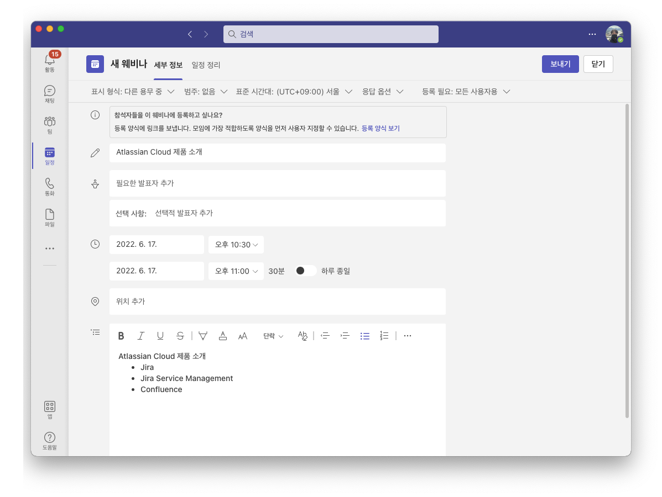
Task: Open the start time 오후 10:30 dropdown
Action: point(236,245)
